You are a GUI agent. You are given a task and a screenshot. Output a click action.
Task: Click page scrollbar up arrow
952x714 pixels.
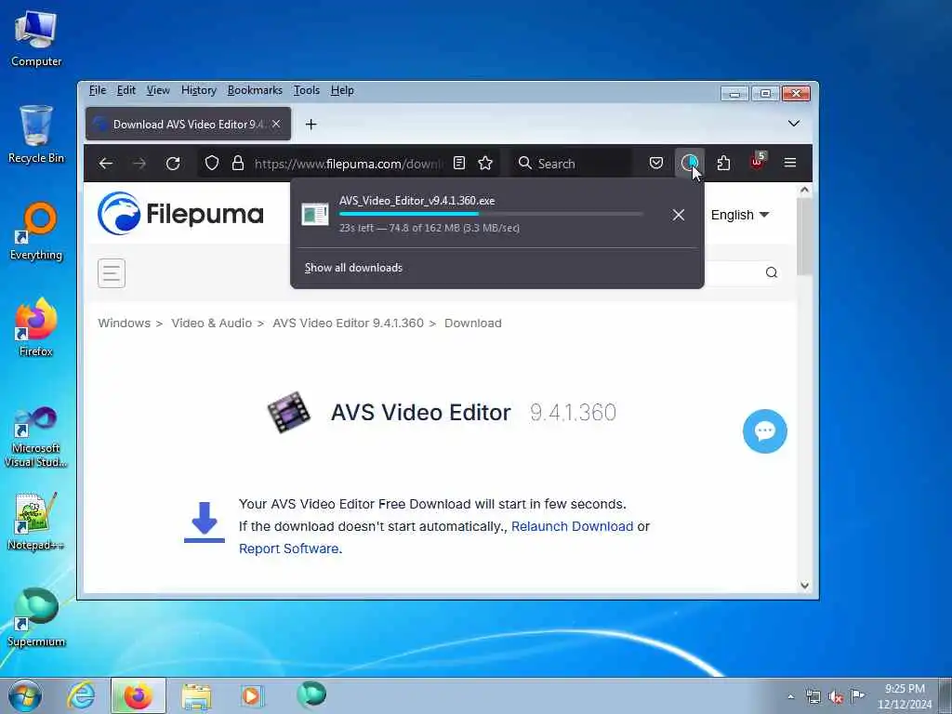[804, 190]
